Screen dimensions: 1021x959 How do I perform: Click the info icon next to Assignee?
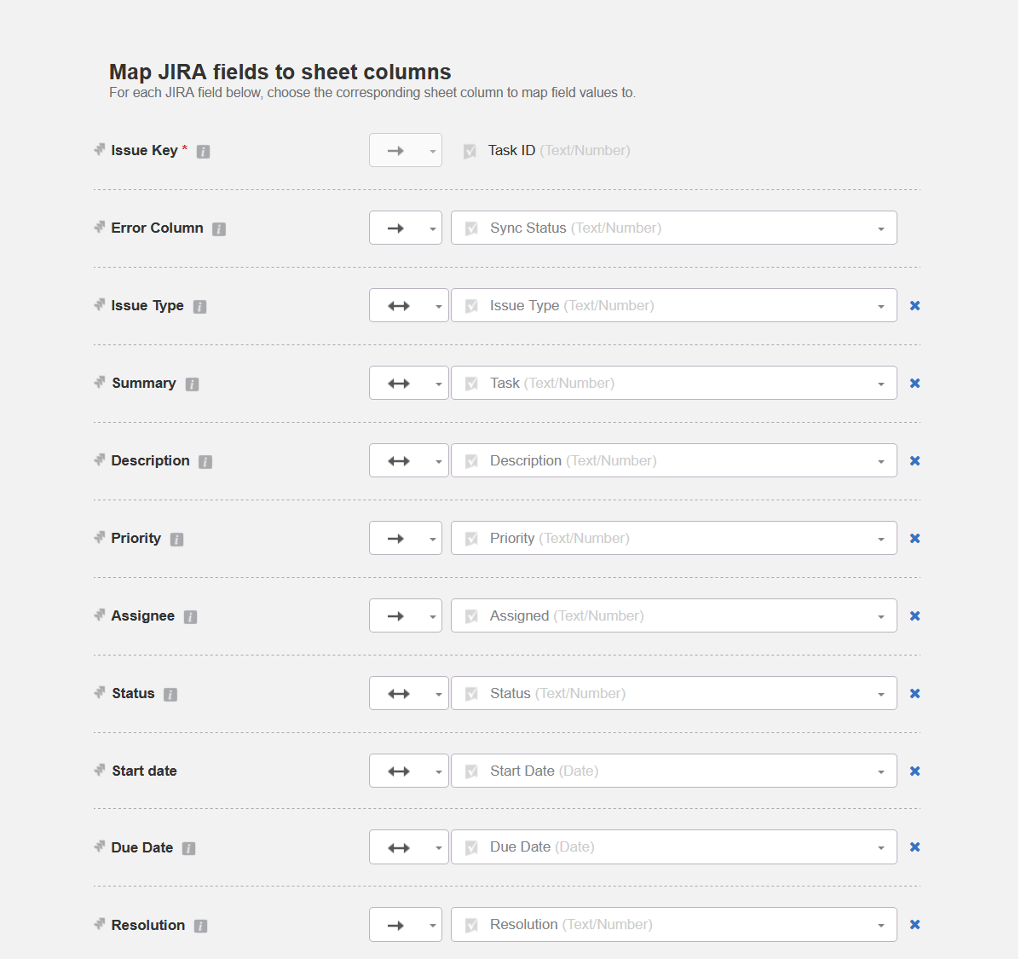pyautogui.click(x=191, y=617)
